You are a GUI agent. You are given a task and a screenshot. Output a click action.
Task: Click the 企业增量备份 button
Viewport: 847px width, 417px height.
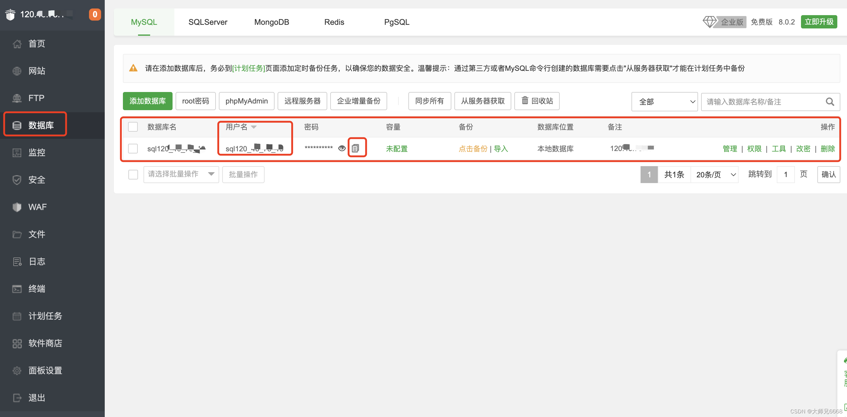coord(359,101)
